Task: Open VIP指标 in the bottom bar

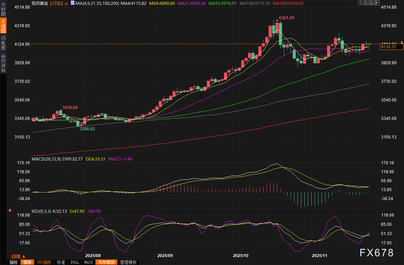Action: point(44,262)
